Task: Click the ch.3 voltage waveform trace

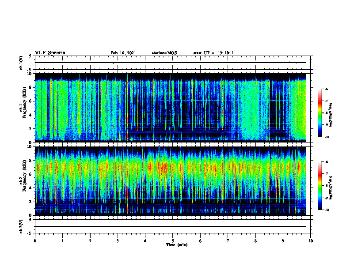Action: (171, 226)
